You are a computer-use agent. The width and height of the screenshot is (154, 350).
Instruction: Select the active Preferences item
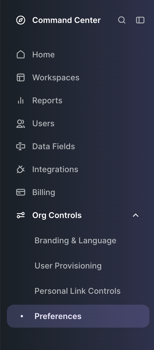pyautogui.click(x=78, y=316)
